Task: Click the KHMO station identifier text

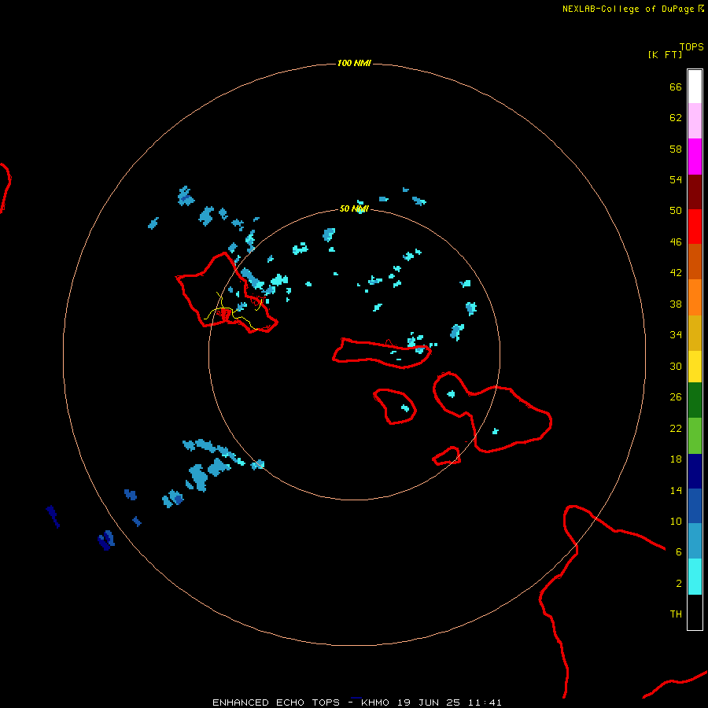Action: 374,702
